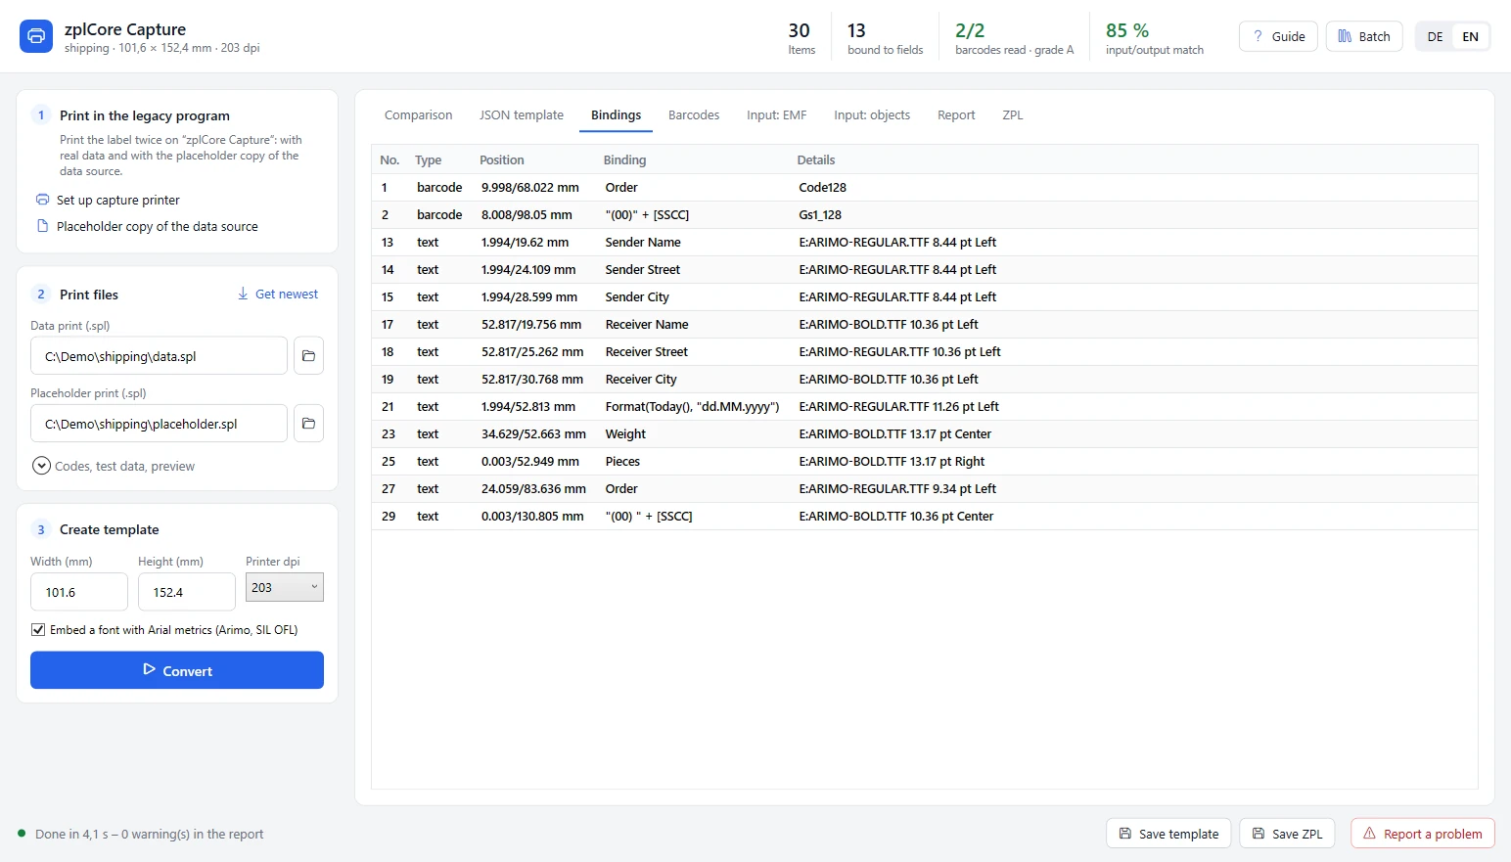Click Set up capture printer link
This screenshot has height=862, width=1511.
(x=118, y=200)
